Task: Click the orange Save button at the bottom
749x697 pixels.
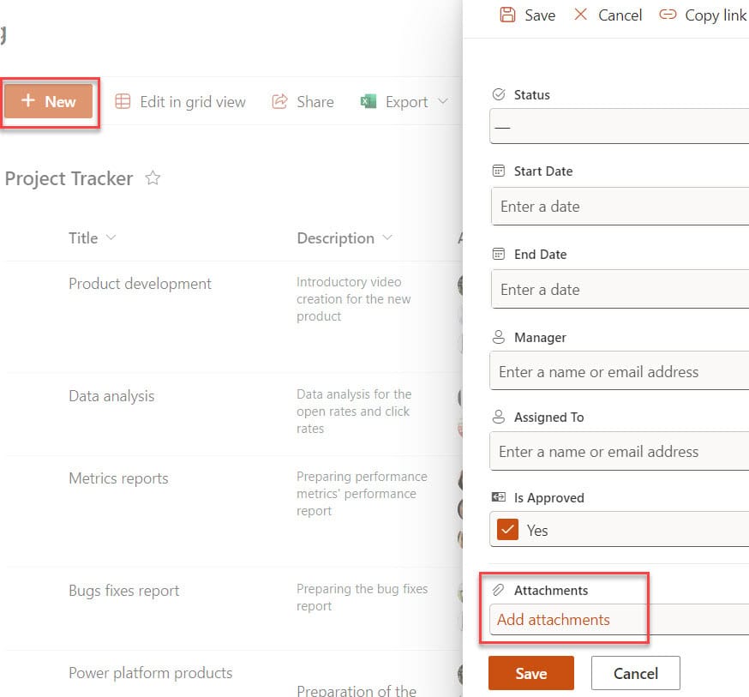Action: [x=531, y=673]
